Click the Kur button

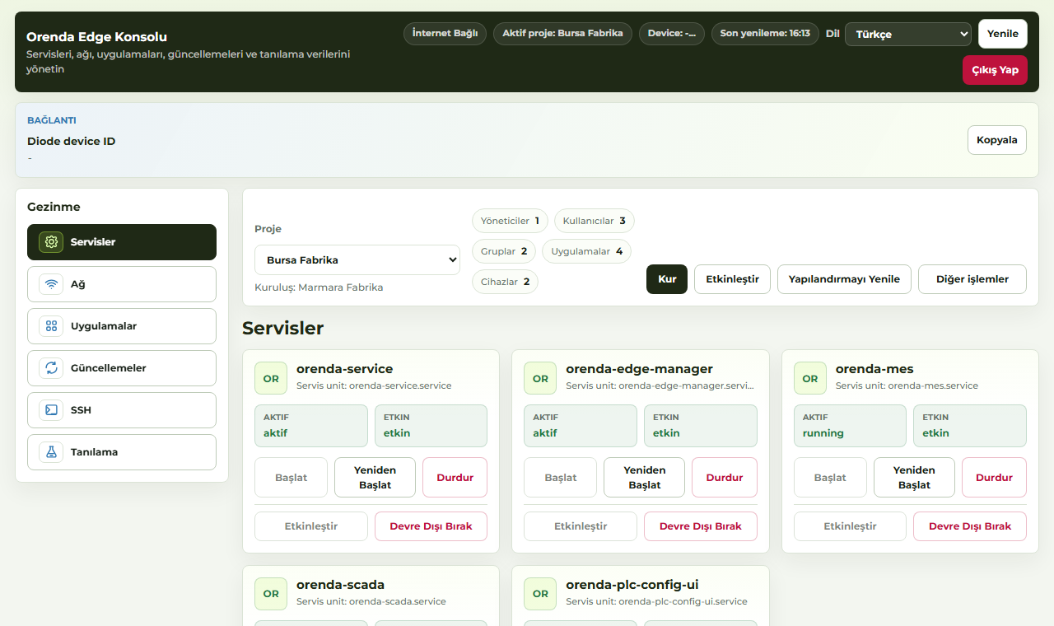[667, 279]
